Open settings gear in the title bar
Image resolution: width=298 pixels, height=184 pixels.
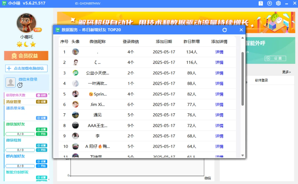[278, 3]
